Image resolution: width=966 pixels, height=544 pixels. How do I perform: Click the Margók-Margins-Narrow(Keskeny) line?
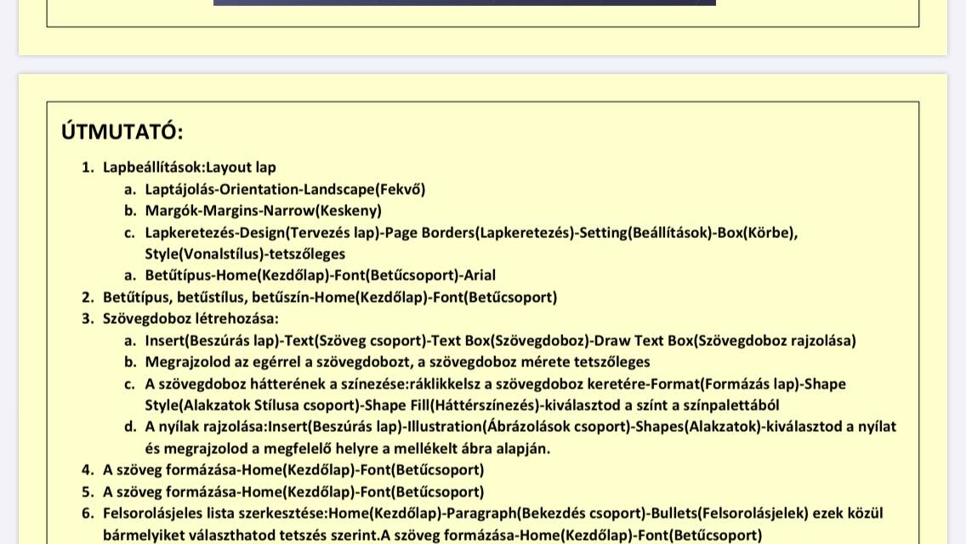click(x=263, y=211)
